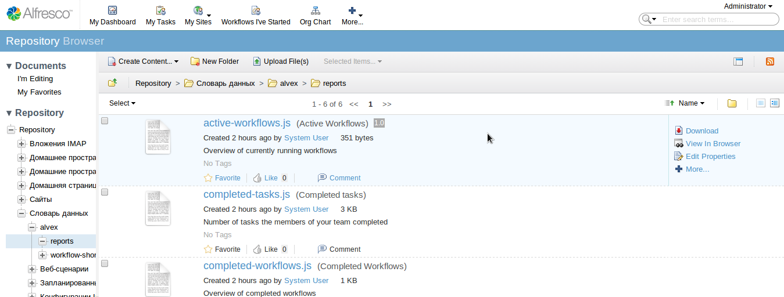Open My Tasks in top navigation
Screen dimensions: 784x297
160,16
